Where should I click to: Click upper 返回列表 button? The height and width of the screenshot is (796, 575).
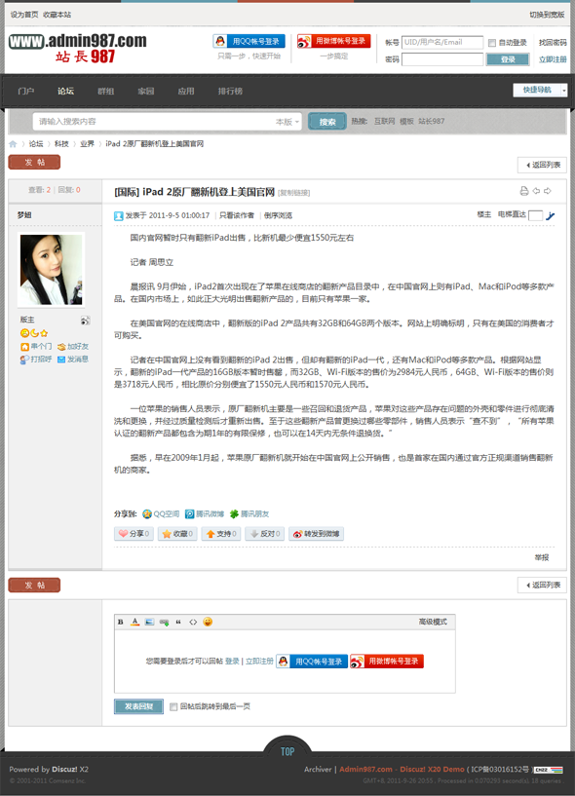pyautogui.click(x=542, y=165)
